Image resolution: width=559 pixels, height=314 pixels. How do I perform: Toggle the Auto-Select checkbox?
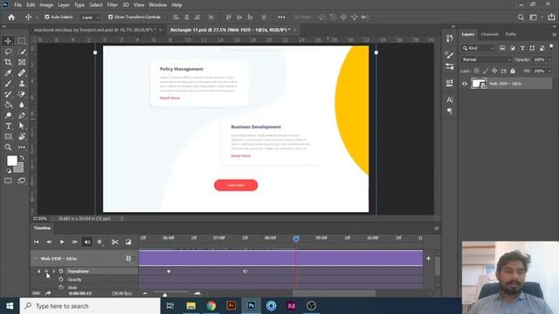47,17
